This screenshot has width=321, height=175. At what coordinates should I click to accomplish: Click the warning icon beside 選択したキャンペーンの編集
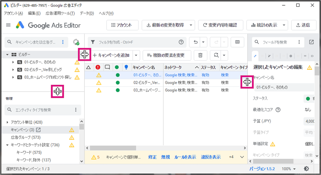309,68
